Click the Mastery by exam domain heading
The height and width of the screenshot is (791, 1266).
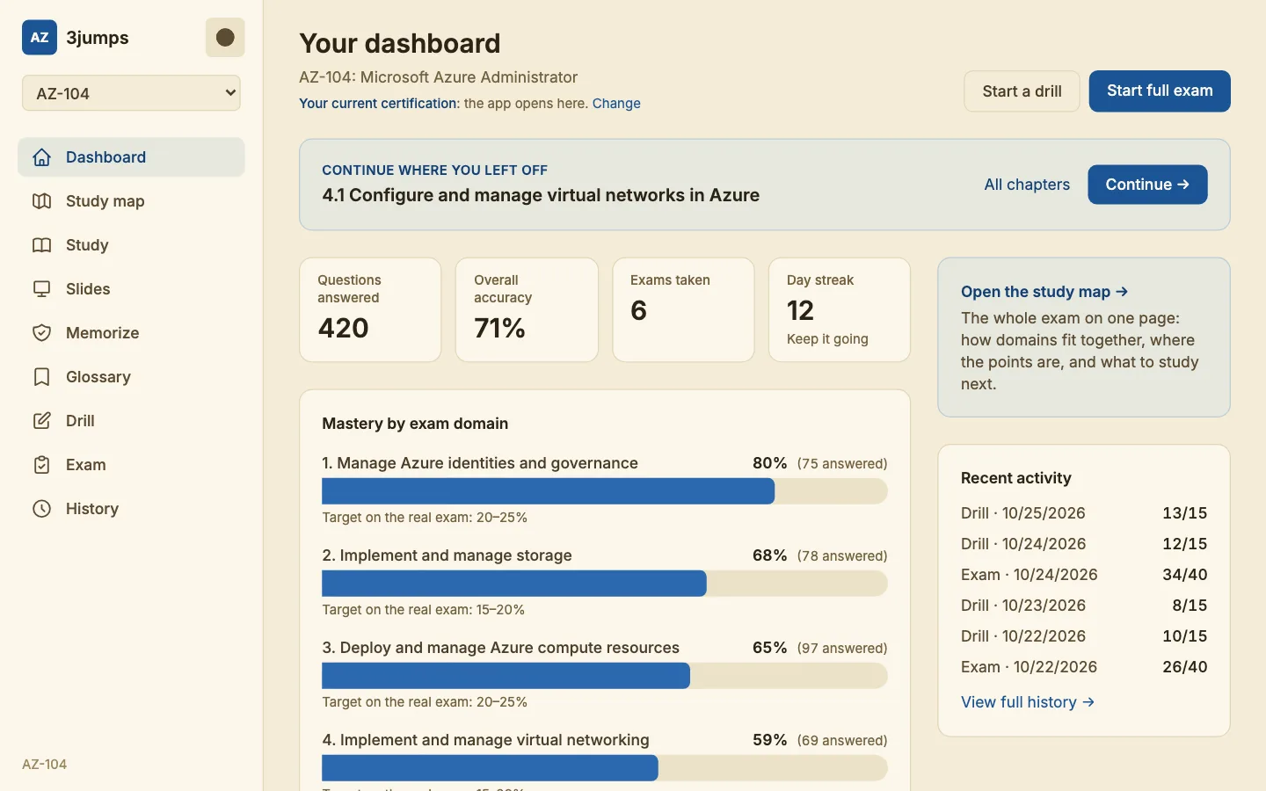click(415, 424)
